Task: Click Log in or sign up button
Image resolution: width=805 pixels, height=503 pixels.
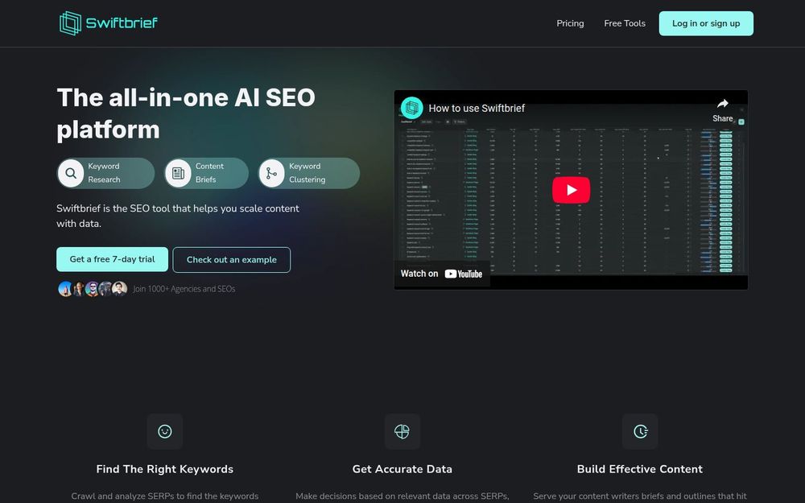Action: coord(706,23)
